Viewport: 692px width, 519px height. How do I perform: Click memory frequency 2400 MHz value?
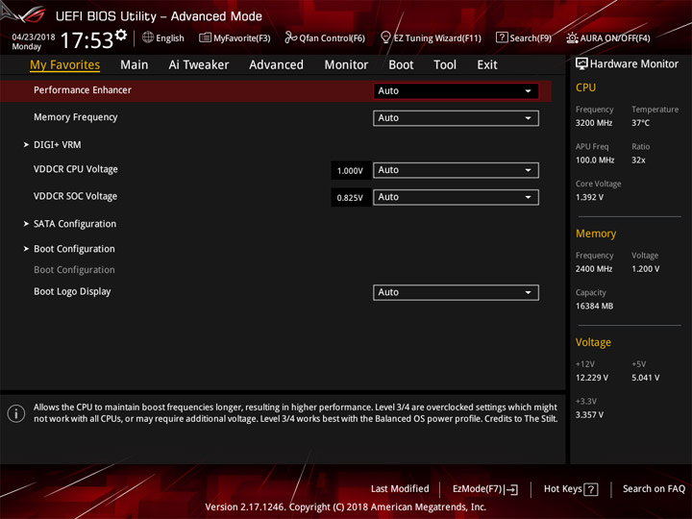click(x=594, y=269)
